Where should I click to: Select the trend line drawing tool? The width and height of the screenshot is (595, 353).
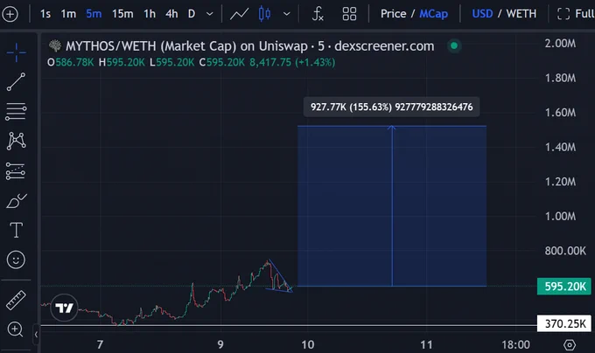coord(16,82)
